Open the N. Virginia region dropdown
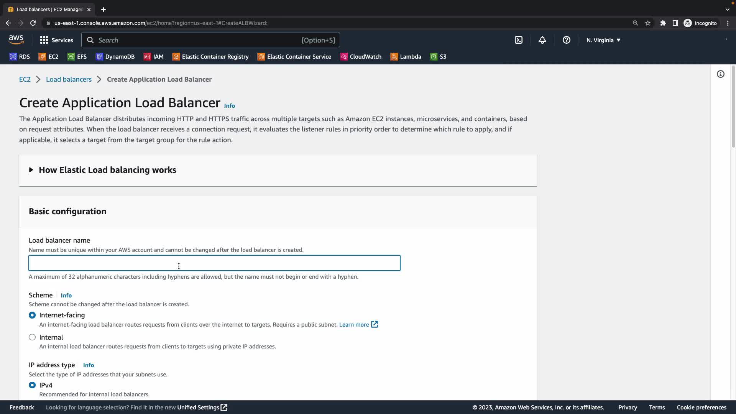 pyautogui.click(x=603, y=40)
